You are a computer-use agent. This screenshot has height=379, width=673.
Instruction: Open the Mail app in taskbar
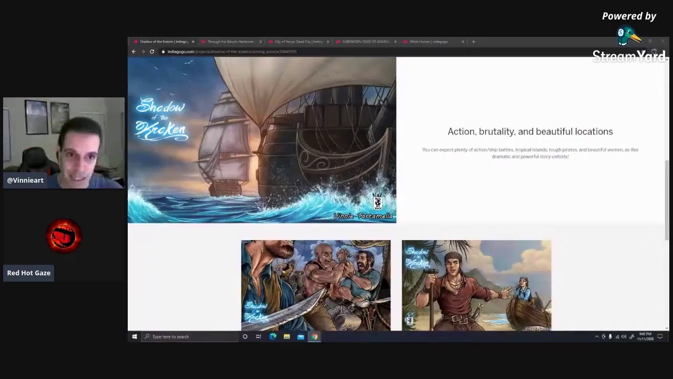(300, 336)
